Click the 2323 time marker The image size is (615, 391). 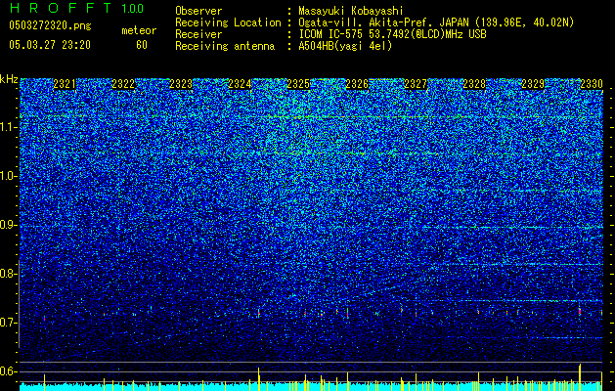click(181, 84)
